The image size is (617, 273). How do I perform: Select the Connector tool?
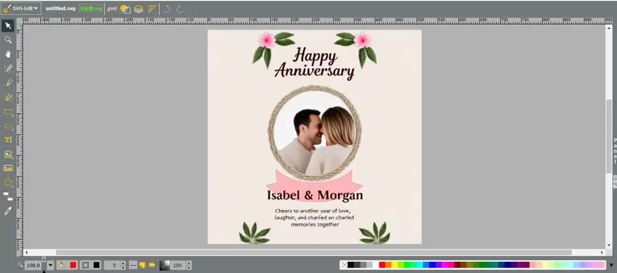[8, 196]
